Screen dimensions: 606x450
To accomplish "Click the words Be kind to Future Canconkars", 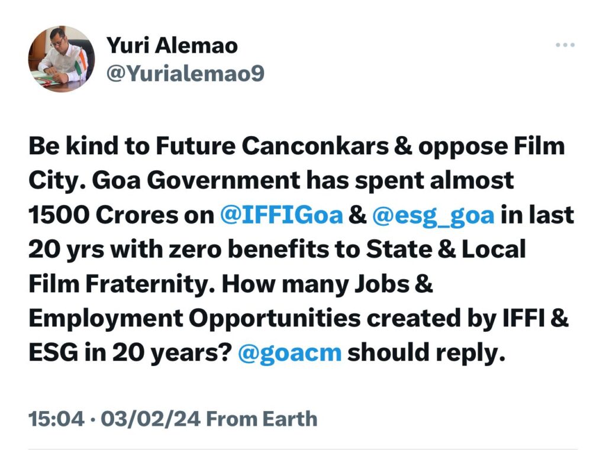I will click(x=209, y=146).
